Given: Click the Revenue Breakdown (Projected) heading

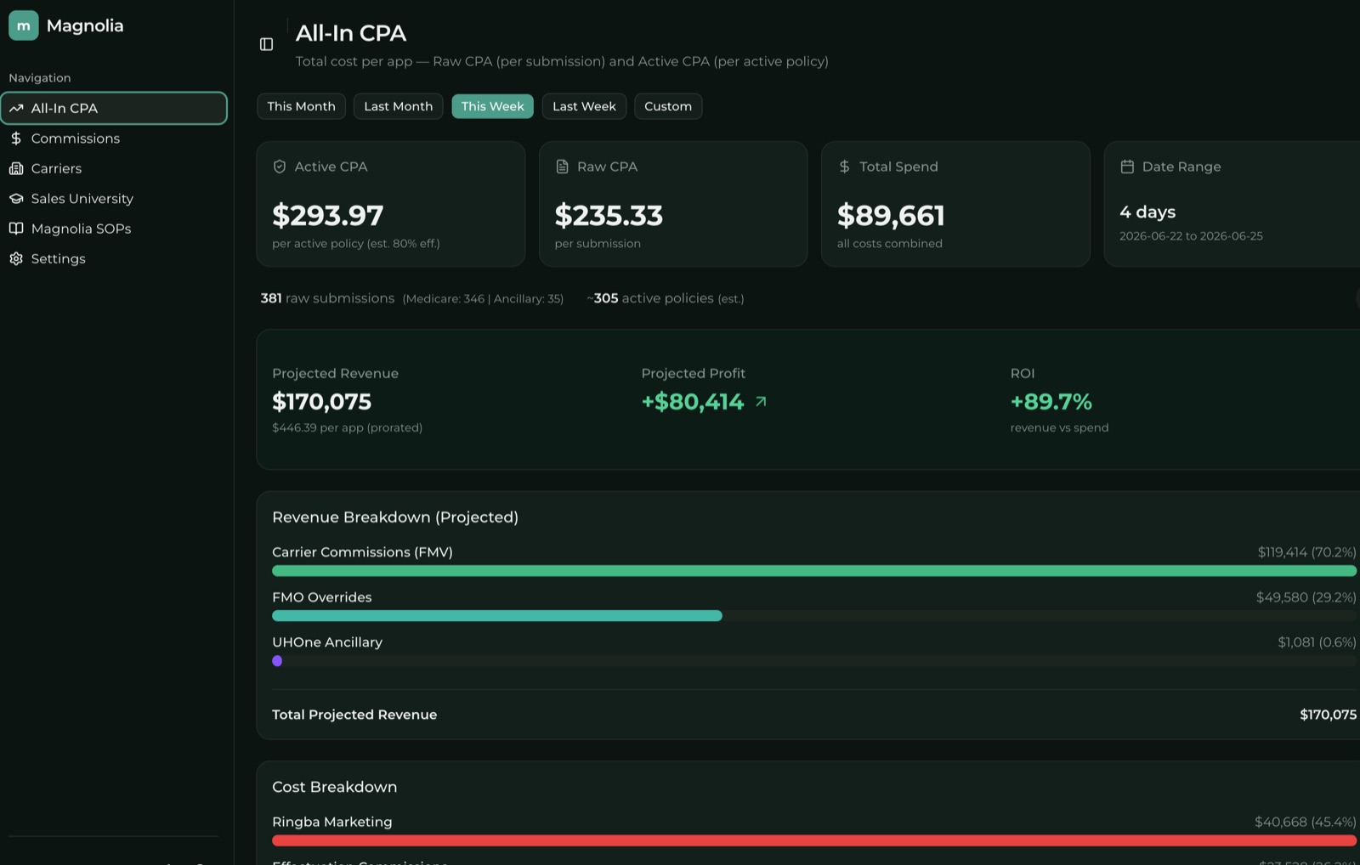Looking at the screenshot, I should coord(395,517).
